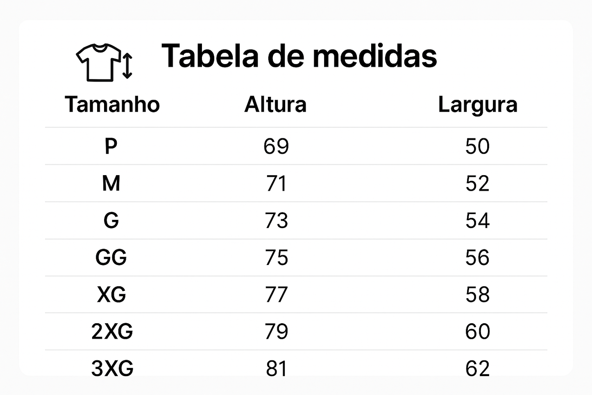Select the GG size row

click(x=111, y=258)
